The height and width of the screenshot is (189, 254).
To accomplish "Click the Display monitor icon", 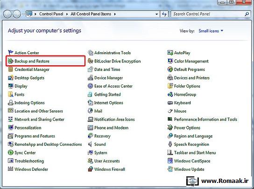I will pos(11,86).
